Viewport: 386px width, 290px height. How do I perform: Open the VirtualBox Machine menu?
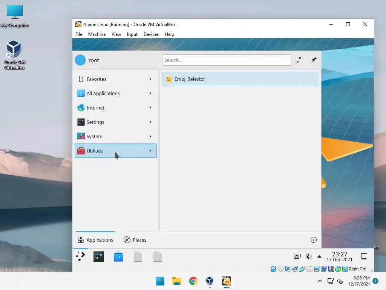(97, 34)
